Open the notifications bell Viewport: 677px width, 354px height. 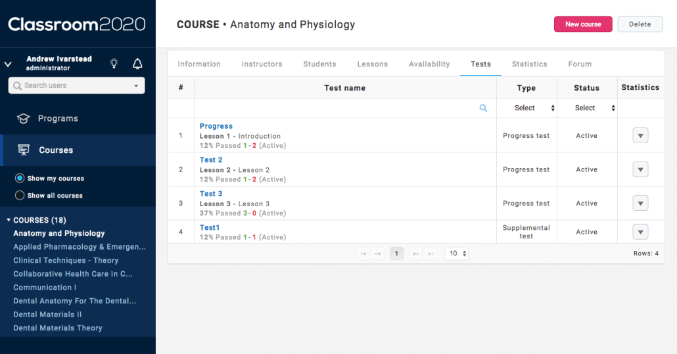pos(137,64)
